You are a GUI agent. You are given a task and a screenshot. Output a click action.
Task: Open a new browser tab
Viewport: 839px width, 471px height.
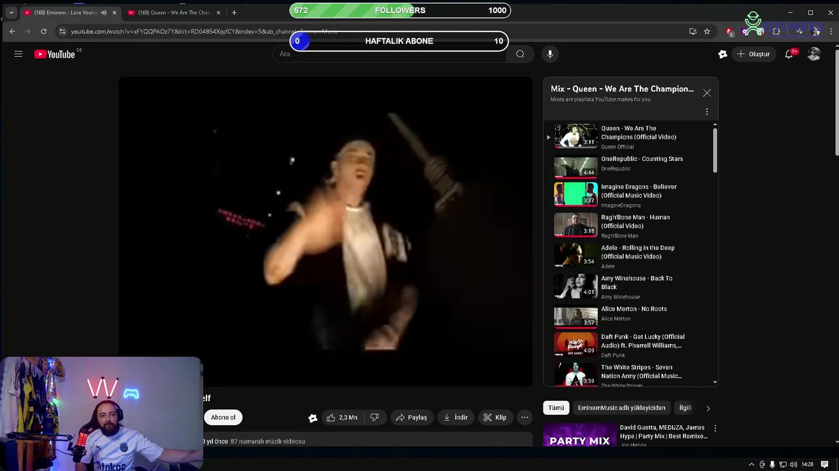click(x=234, y=12)
